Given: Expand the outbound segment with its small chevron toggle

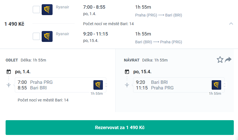Looking at the screenshot, I should pyautogui.click(x=106, y=85).
